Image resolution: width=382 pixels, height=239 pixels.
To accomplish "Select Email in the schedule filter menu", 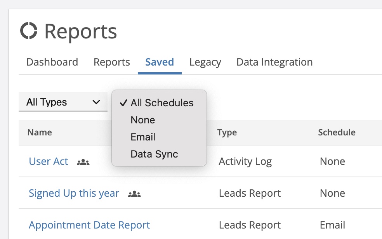I will [143, 137].
